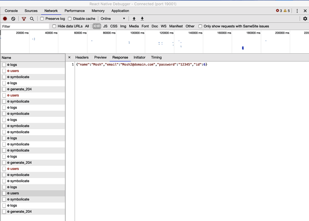Filter by Img requests
The image size is (309, 221).
[123, 26]
